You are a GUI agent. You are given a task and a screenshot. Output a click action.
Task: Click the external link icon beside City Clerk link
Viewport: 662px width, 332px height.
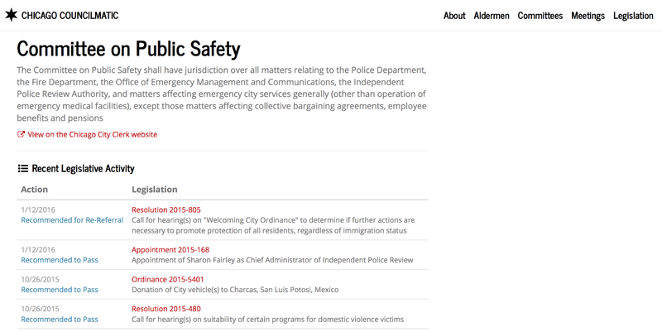point(22,134)
